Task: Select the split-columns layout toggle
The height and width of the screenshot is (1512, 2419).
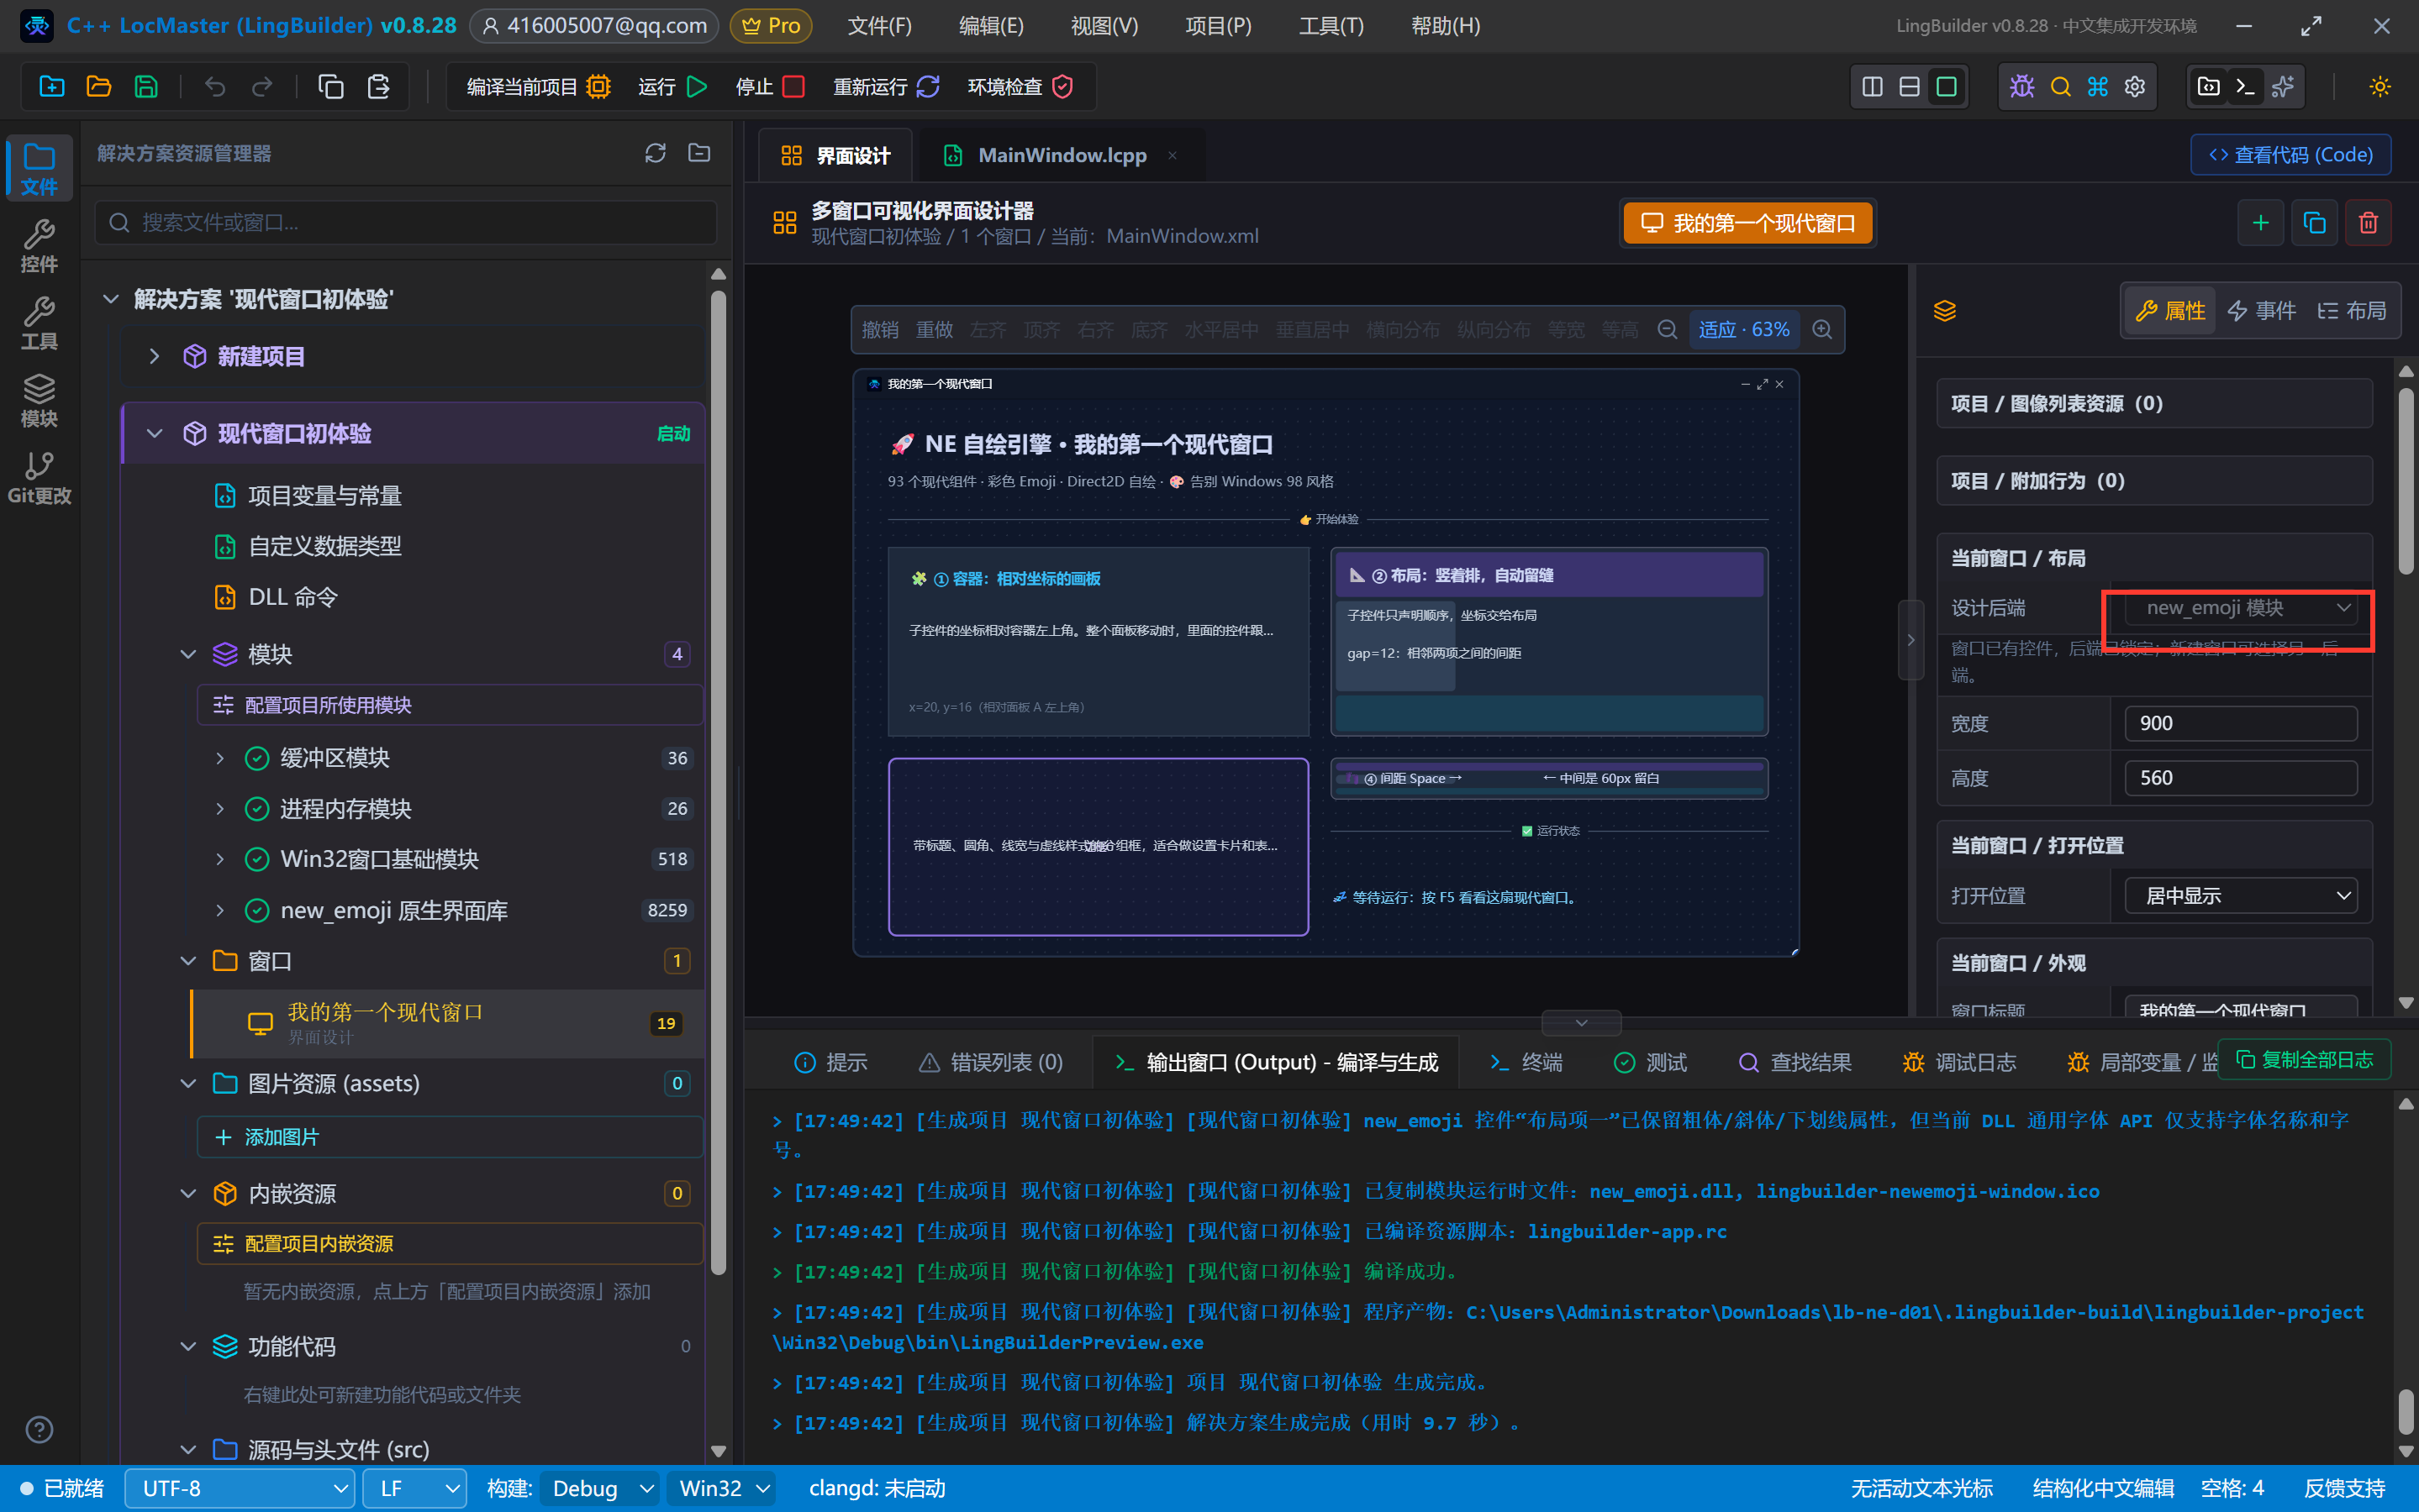Action: click(x=1872, y=87)
